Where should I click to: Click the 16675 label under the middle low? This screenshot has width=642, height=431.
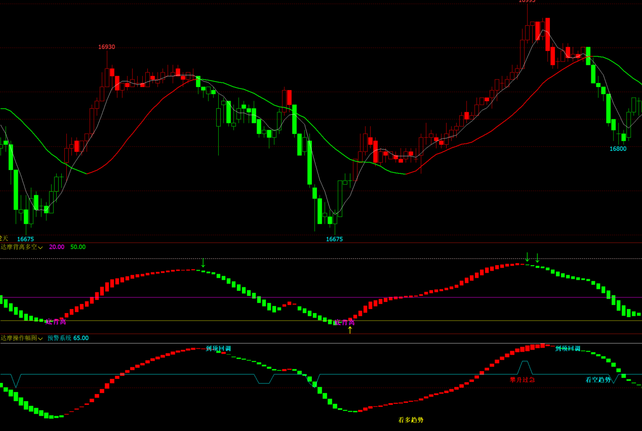pos(334,239)
